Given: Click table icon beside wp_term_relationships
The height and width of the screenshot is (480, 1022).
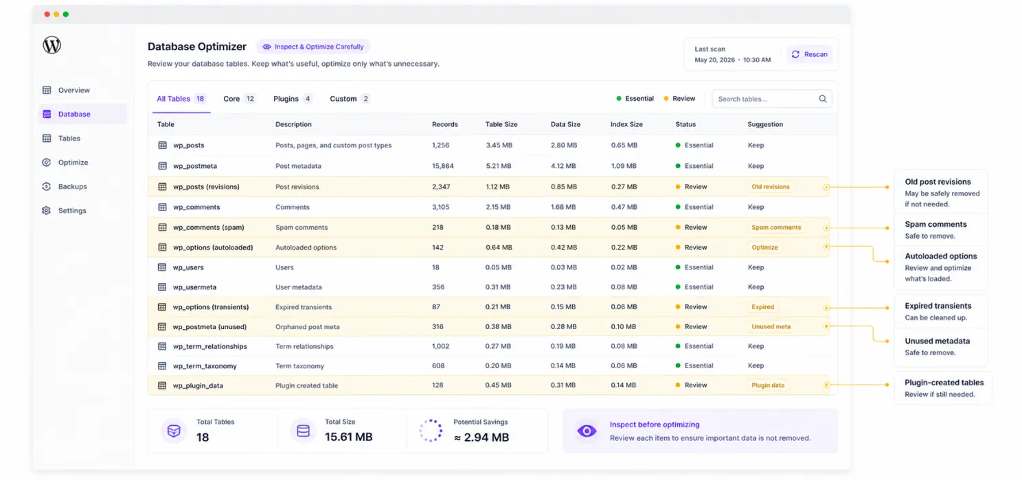Looking at the screenshot, I should [x=163, y=346].
